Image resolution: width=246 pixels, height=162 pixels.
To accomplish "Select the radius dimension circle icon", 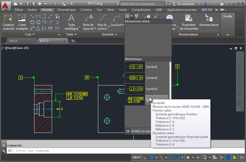I will click(x=32, y=22).
